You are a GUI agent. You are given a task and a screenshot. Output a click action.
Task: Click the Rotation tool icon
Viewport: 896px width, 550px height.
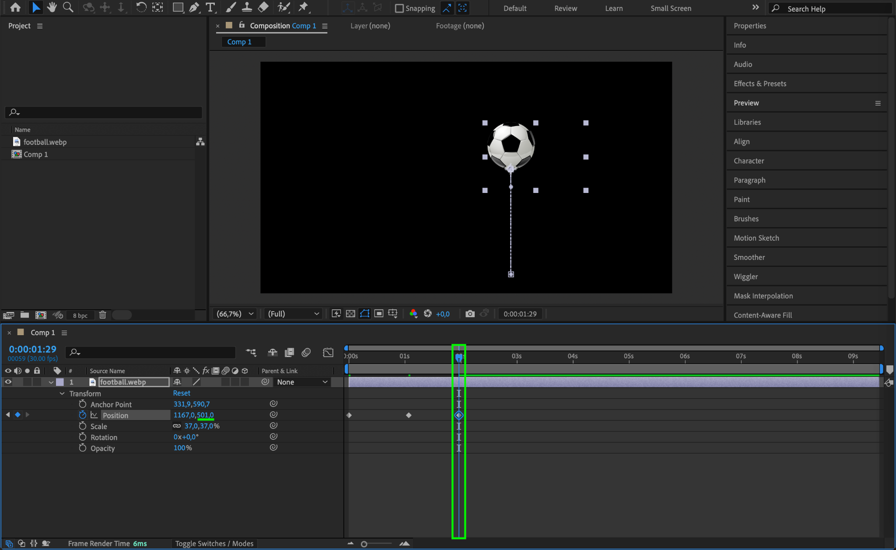pyautogui.click(x=141, y=7)
